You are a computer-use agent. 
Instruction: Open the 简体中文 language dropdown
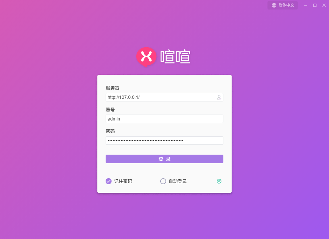(x=282, y=5)
